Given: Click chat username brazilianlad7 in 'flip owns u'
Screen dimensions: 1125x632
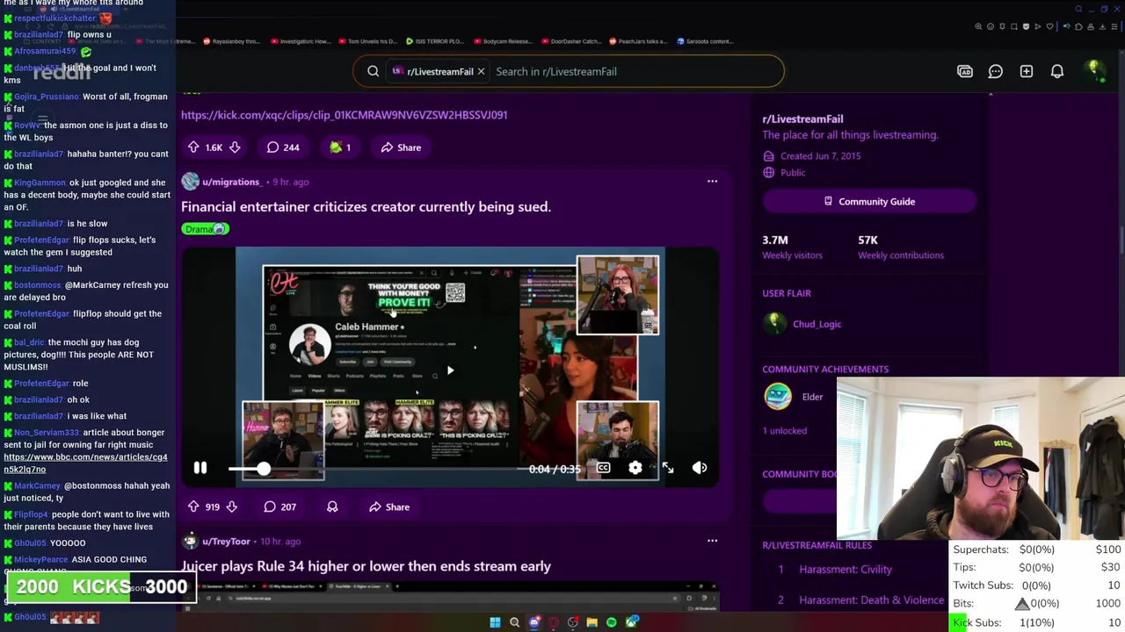Looking at the screenshot, I should click(39, 34).
